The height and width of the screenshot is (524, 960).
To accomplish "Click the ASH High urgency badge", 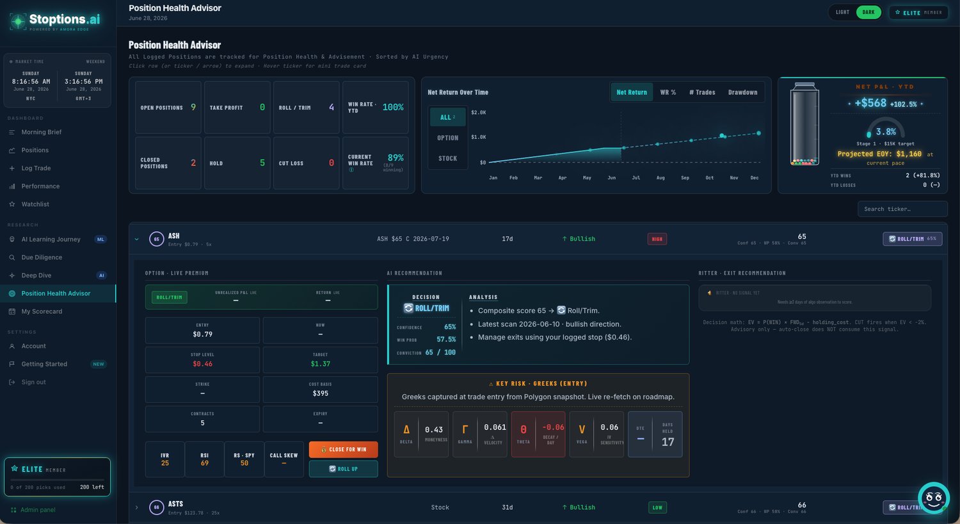I will (x=657, y=239).
